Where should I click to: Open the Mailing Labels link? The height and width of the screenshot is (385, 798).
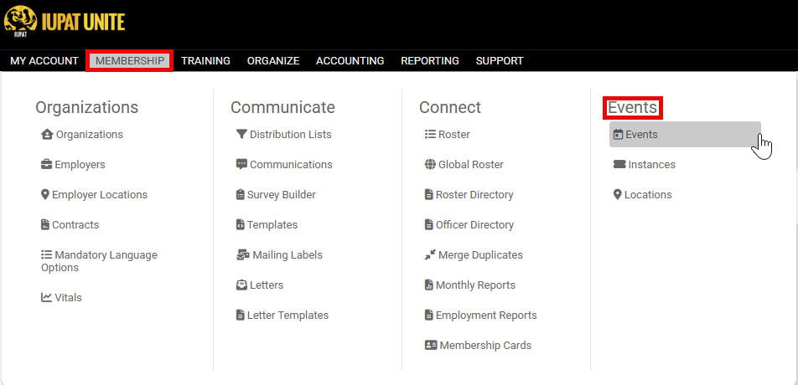click(288, 255)
